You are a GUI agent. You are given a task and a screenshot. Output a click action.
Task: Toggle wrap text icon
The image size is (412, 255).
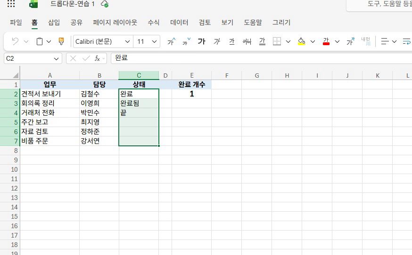tap(406, 41)
